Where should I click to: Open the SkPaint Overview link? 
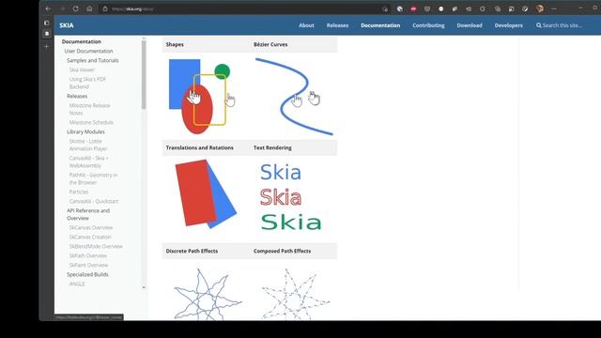pos(88,265)
